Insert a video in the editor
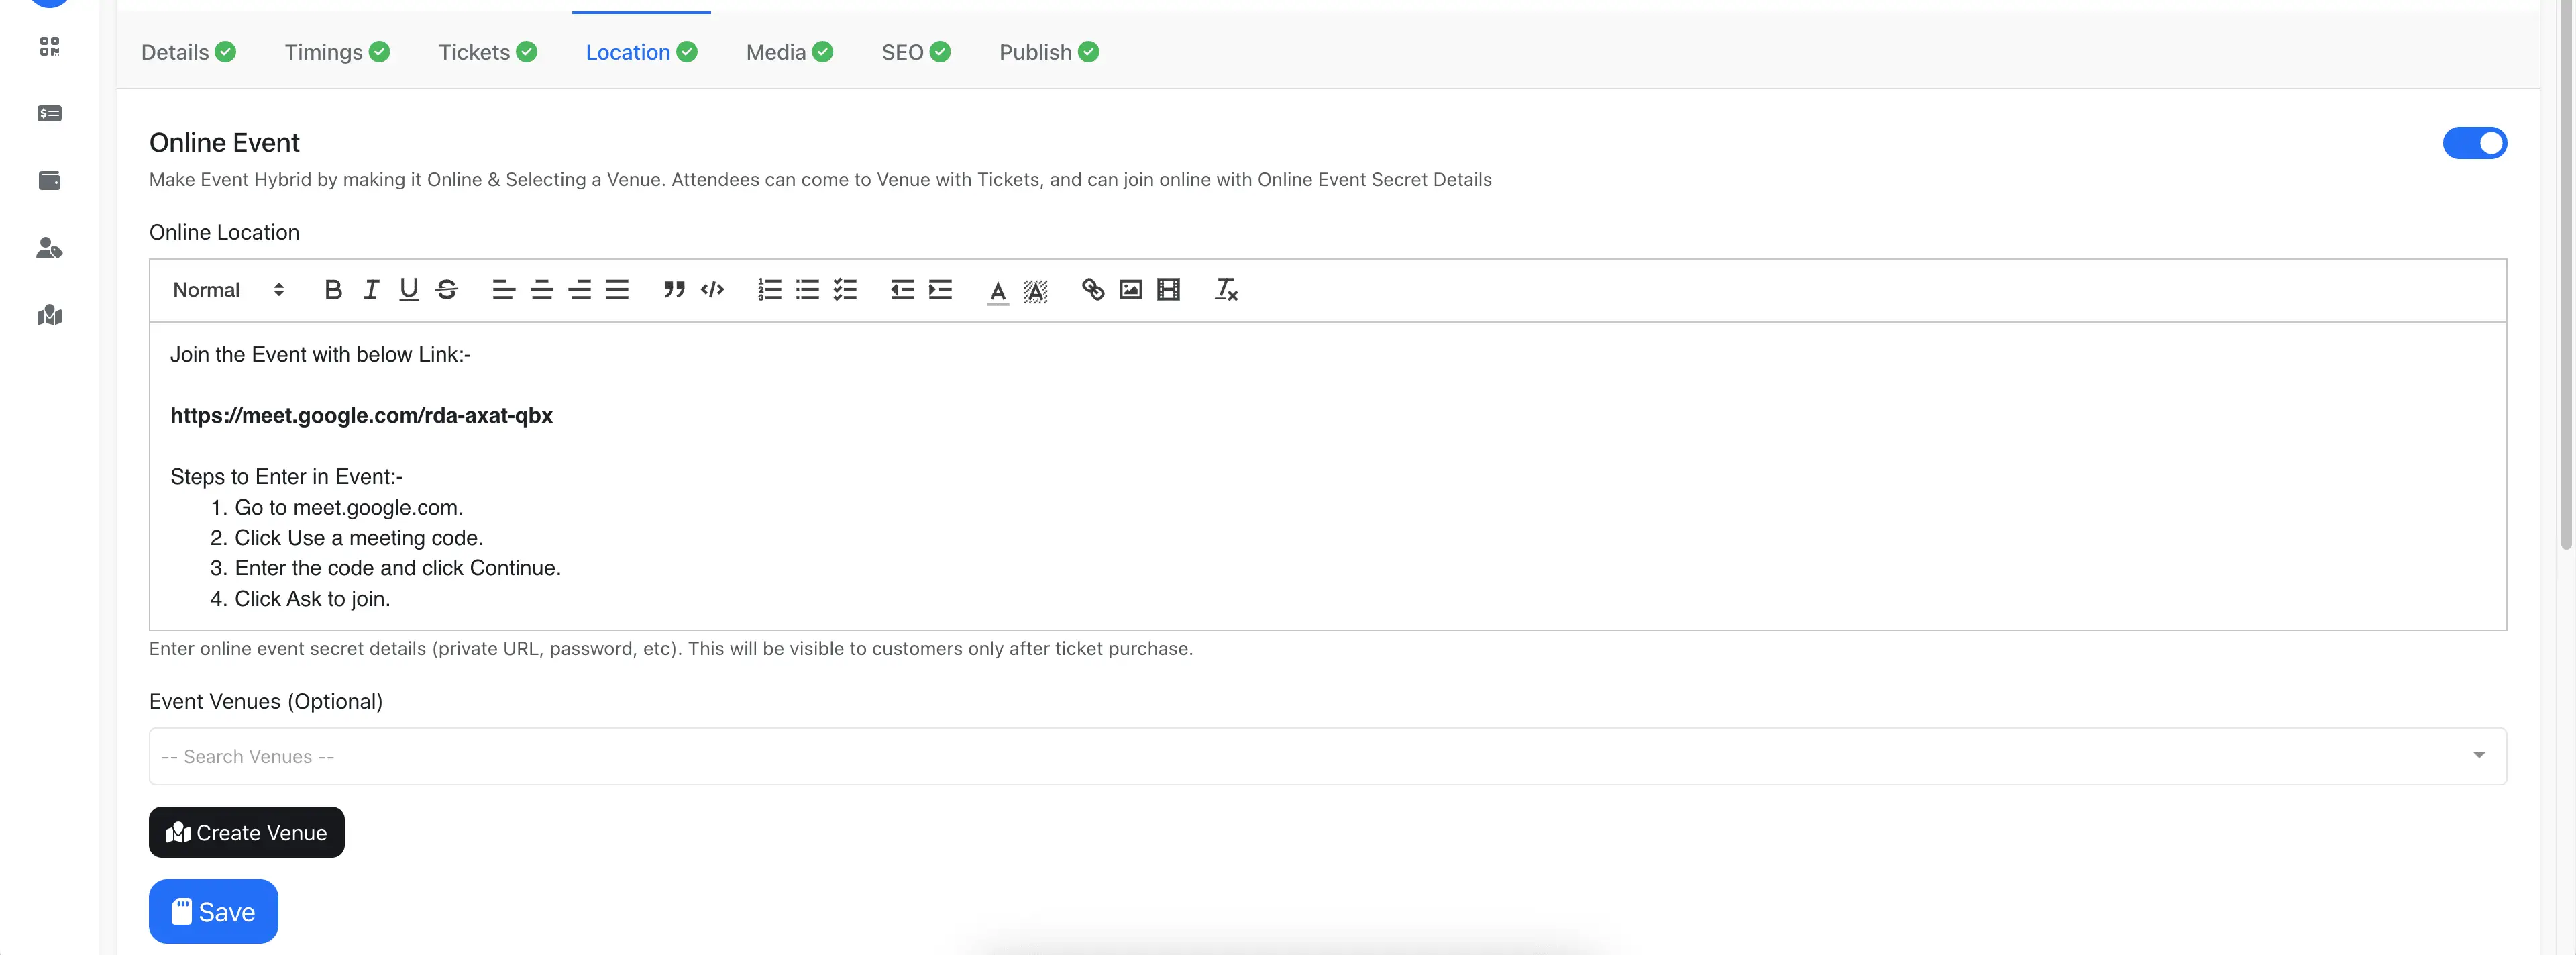This screenshot has height=955, width=2576. (1168, 290)
